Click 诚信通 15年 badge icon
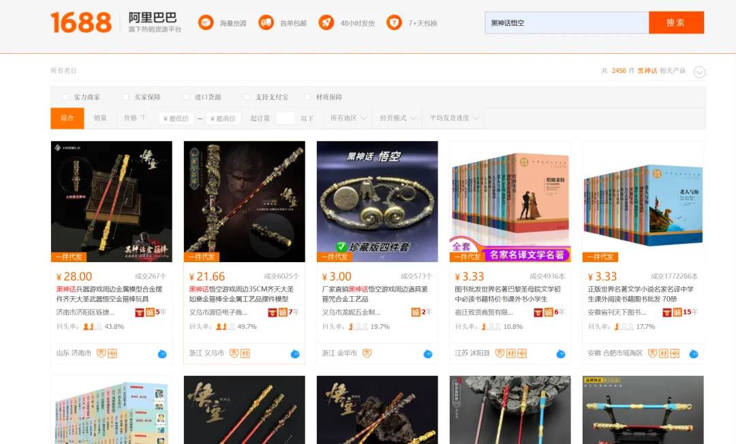 pos(677,313)
